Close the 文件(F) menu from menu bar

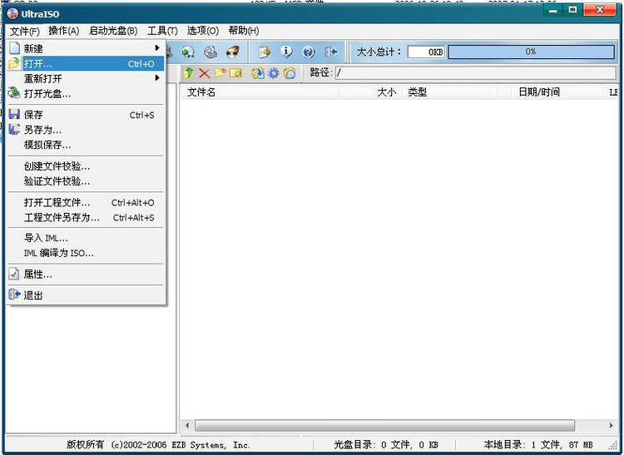[x=25, y=31]
